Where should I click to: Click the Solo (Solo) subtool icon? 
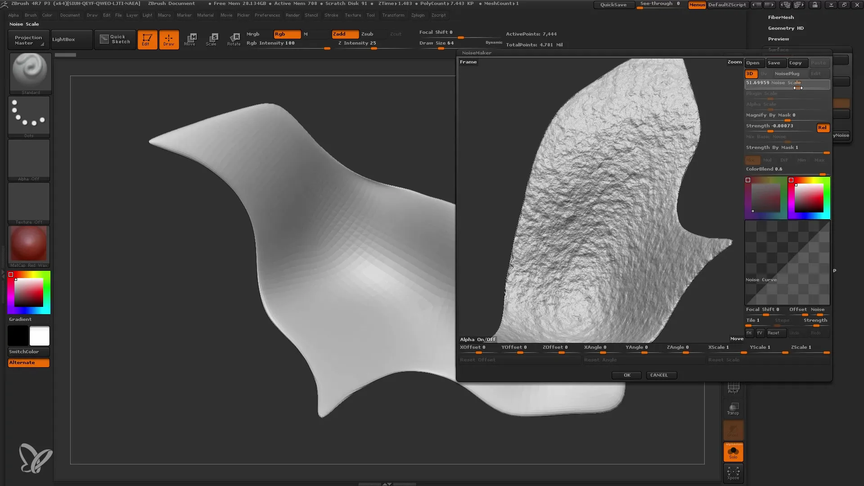pos(733,450)
